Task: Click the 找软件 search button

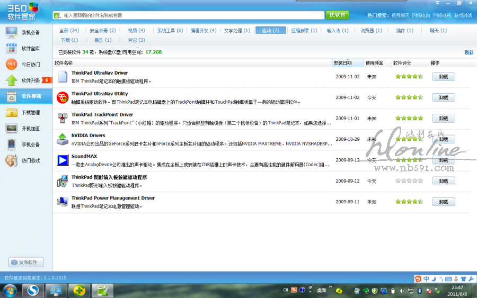Action: pyautogui.click(x=338, y=15)
